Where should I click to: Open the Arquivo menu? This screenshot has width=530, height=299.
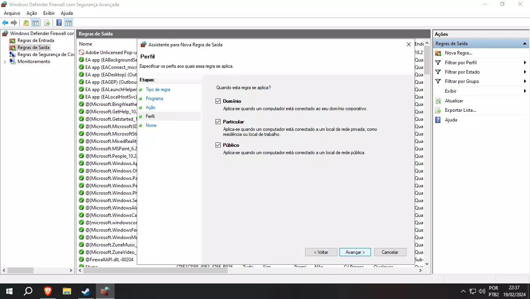pyautogui.click(x=12, y=13)
